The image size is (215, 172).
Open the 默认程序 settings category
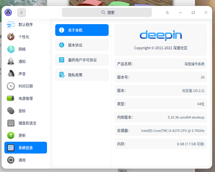point(26,25)
